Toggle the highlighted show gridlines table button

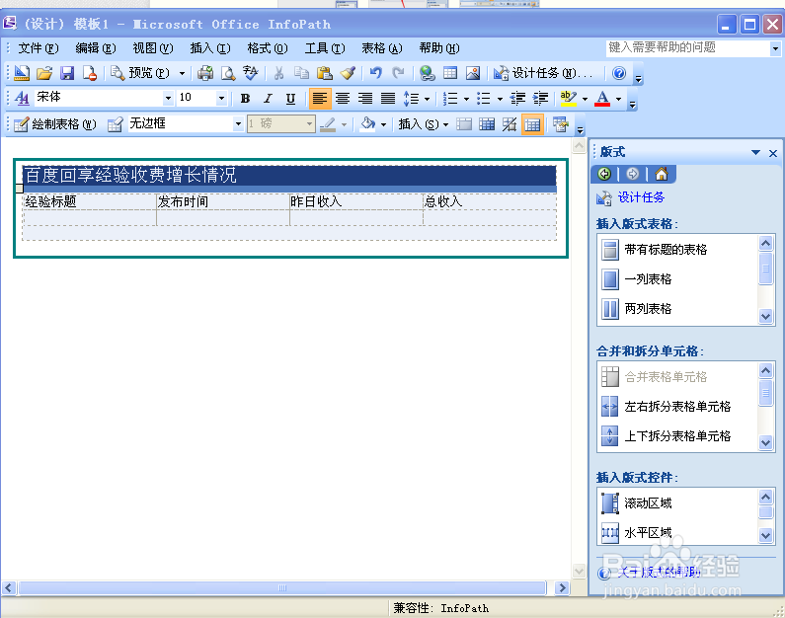[532, 124]
